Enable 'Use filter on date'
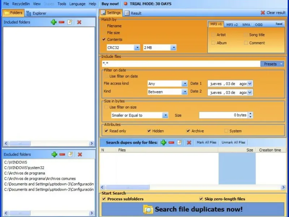Viewport: 289px width, 217px height. pos(106,76)
